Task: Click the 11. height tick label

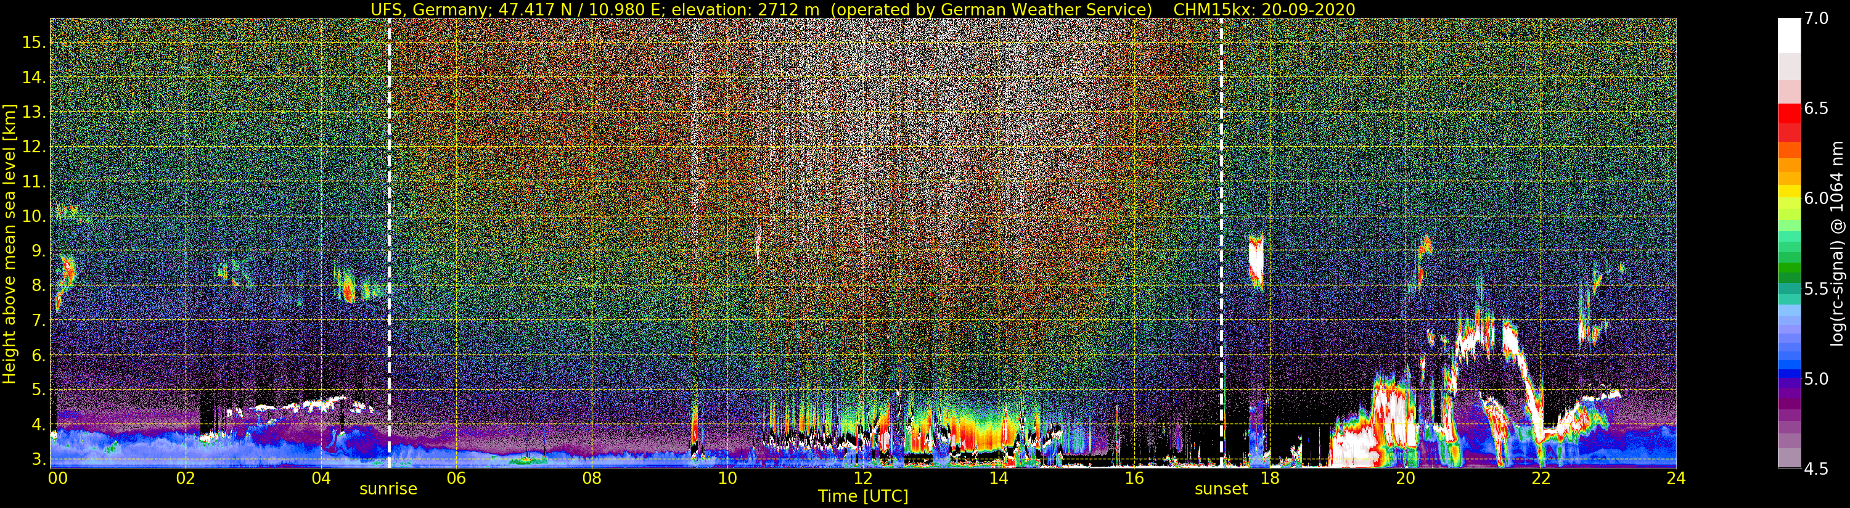Action: click(34, 182)
